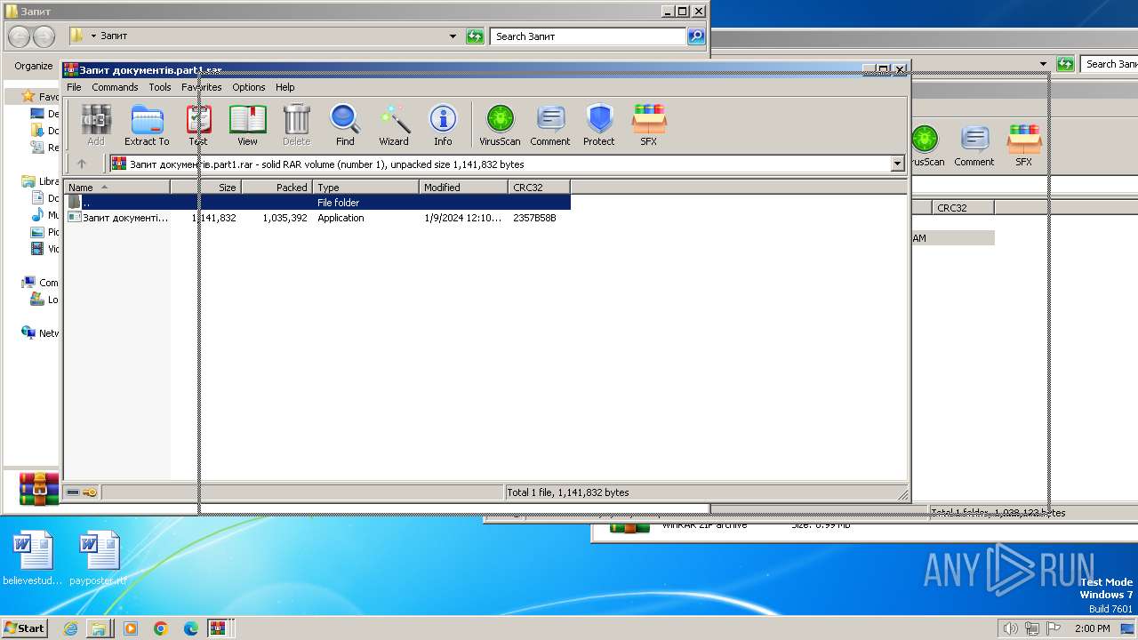Open Internet Explorer from taskbar
The height and width of the screenshot is (640, 1138).
coord(70,628)
